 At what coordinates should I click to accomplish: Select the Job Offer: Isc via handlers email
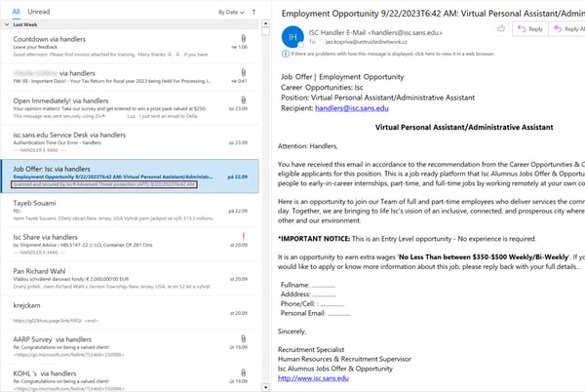pos(130,176)
